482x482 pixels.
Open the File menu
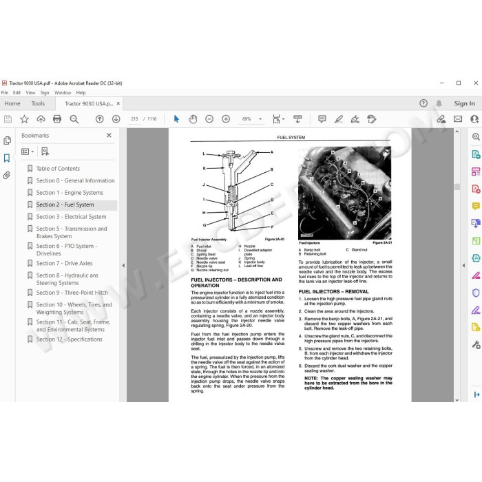point(5,92)
